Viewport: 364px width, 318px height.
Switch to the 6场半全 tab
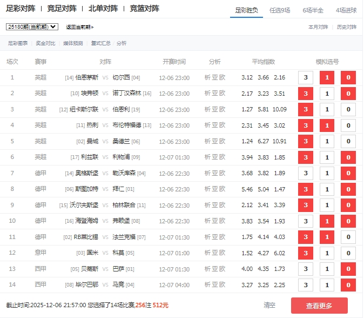(x=314, y=10)
